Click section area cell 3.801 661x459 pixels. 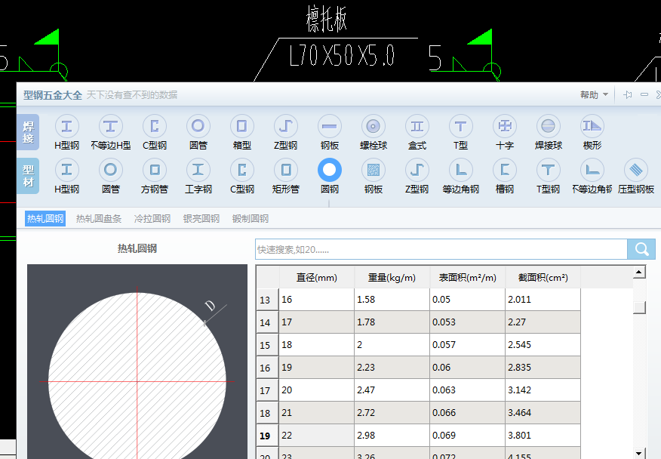coord(543,436)
